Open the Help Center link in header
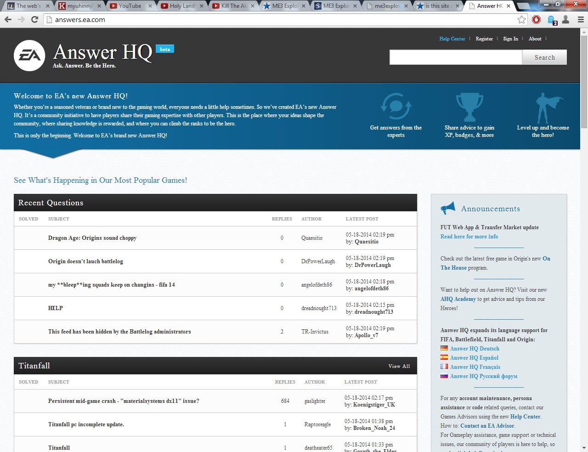 [x=452, y=39]
